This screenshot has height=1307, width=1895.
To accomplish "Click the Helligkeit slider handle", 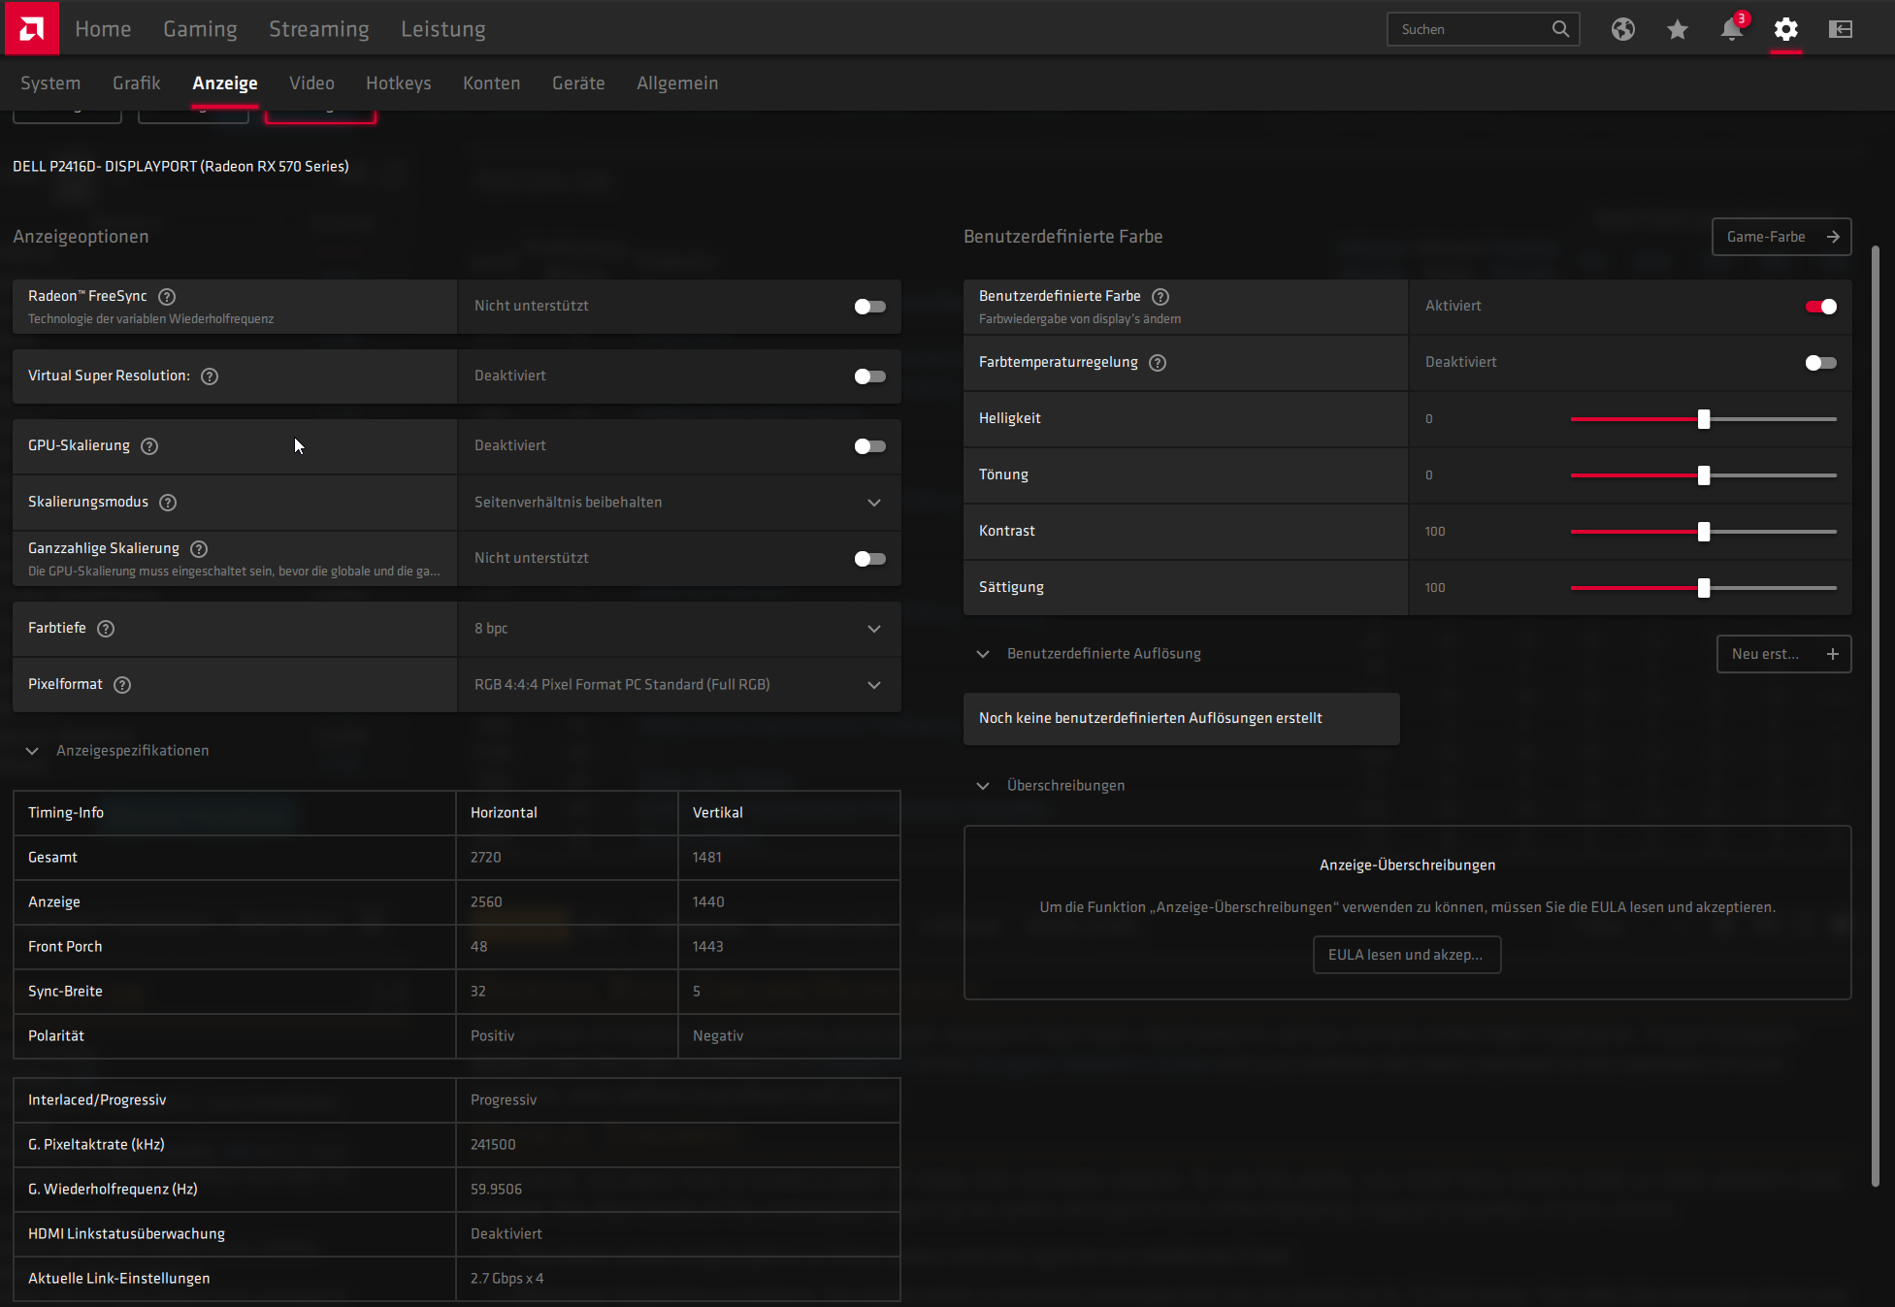I will (x=1704, y=419).
